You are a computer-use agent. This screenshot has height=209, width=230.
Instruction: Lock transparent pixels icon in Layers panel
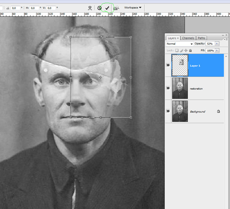tap(177, 51)
